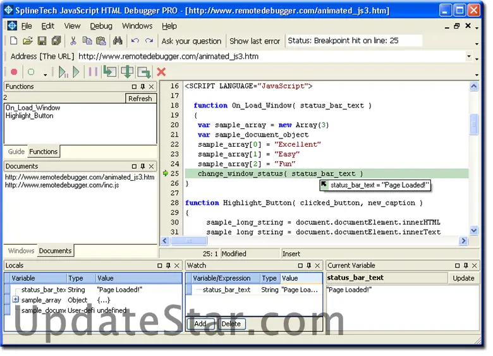Click the Paste clipboard icon
This screenshot has height=356, width=493.
point(101,40)
